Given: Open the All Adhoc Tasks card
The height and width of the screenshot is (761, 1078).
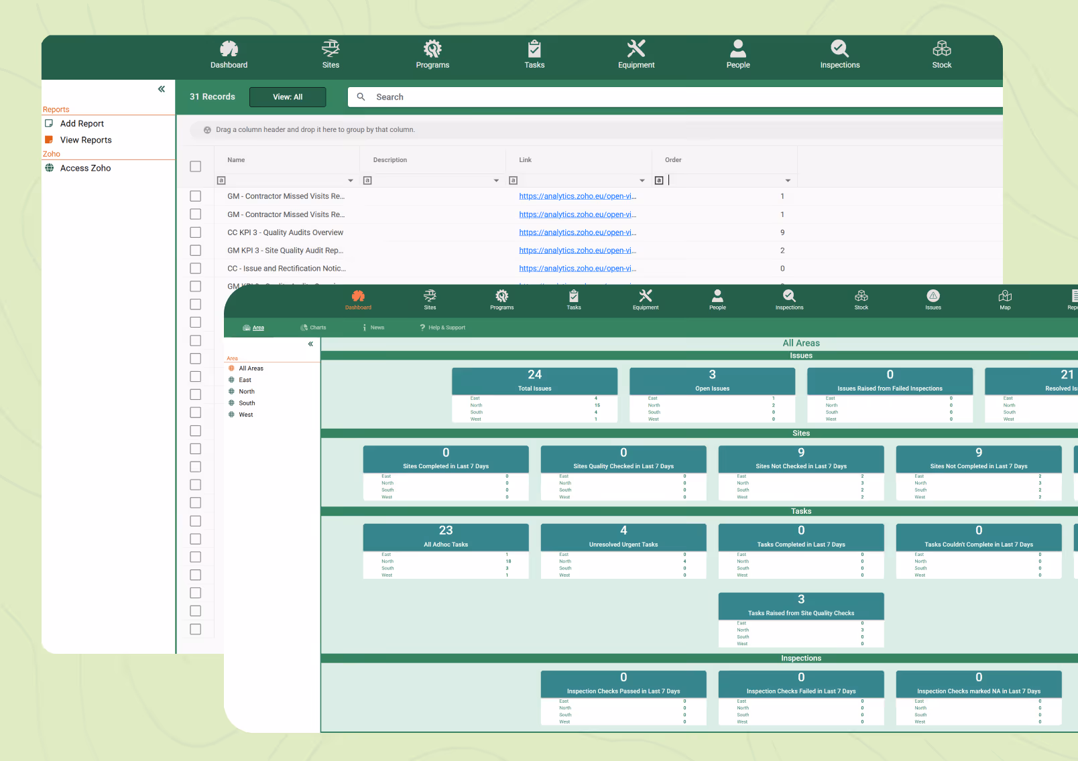Looking at the screenshot, I should click(x=446, y=551).
